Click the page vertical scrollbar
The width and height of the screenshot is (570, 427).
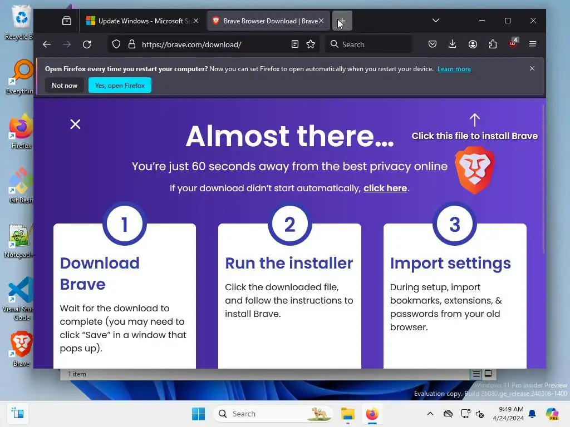click(543, 180)
